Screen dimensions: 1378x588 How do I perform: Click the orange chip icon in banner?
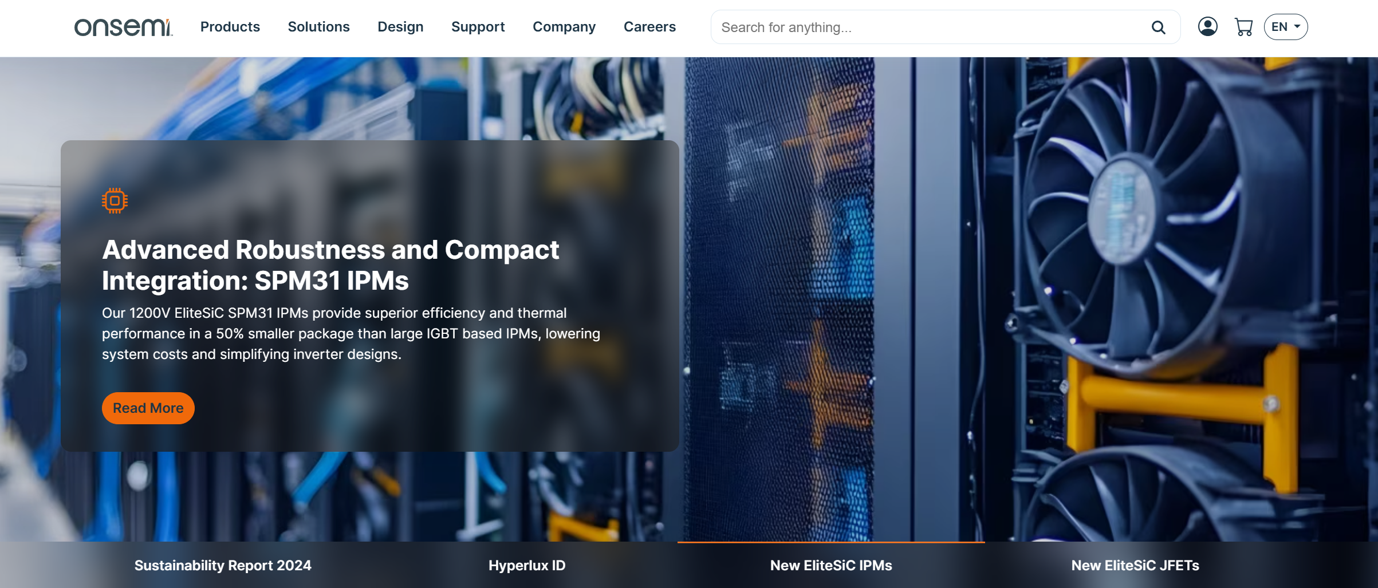(115, 201)
